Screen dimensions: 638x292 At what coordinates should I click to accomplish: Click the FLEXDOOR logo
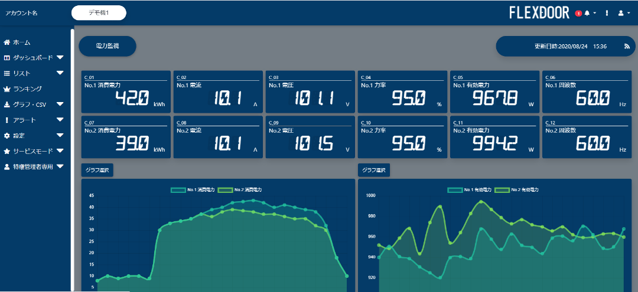coord(539,13)
